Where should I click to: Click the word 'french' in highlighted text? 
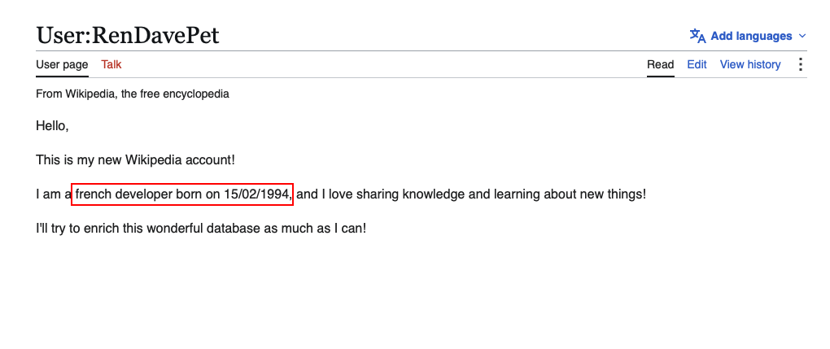(93, 194)
